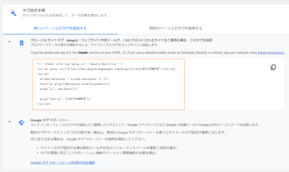Click the gtag.js tag icon
This screenshot has height=172, width=289.
21,43
